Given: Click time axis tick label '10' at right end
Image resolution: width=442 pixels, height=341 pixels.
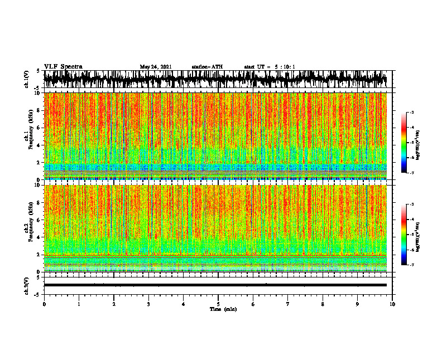Looking at the screenshot, I should tap(392, 304).
